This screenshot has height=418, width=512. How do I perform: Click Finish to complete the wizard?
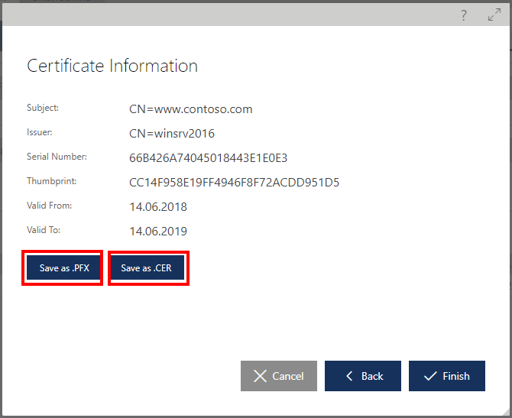pos(446,376)
